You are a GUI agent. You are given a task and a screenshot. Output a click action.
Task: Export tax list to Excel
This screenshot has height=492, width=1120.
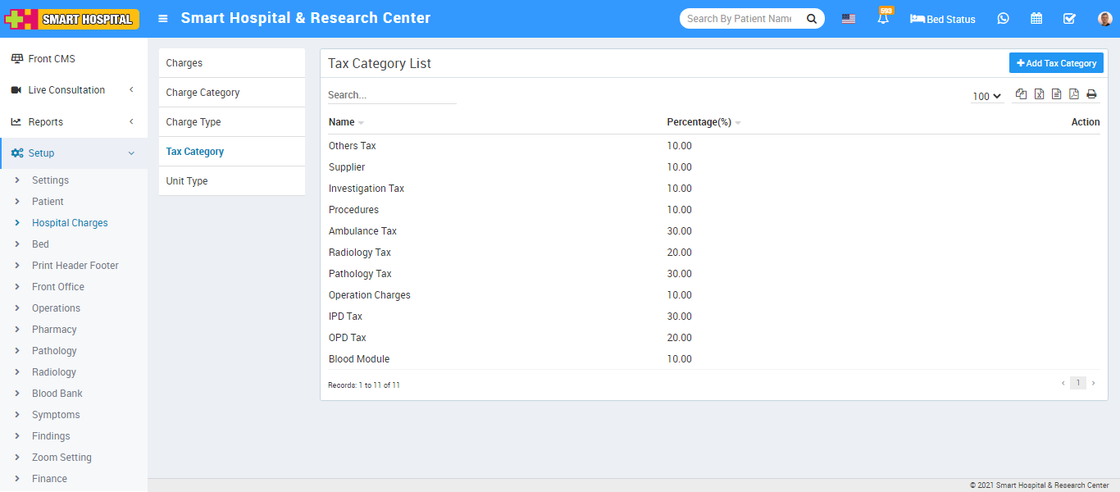pos(1039,94)
